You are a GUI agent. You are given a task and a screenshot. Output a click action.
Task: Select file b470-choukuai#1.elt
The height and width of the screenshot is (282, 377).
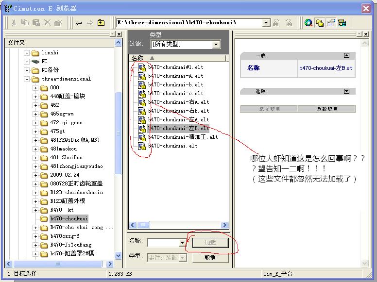(x=175, y=67)
